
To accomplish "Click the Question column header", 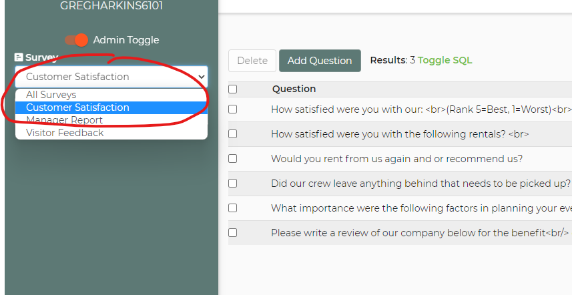I will pyautogui.click(x=294, y=89).
